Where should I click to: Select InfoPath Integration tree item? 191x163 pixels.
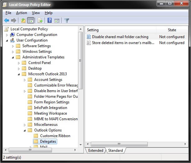coord(51,108)
